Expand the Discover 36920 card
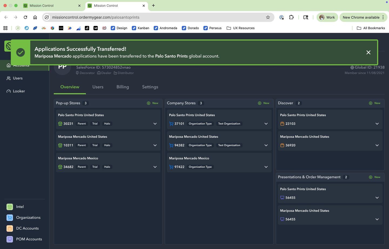 pyautogui.click(x=377, y=145)
